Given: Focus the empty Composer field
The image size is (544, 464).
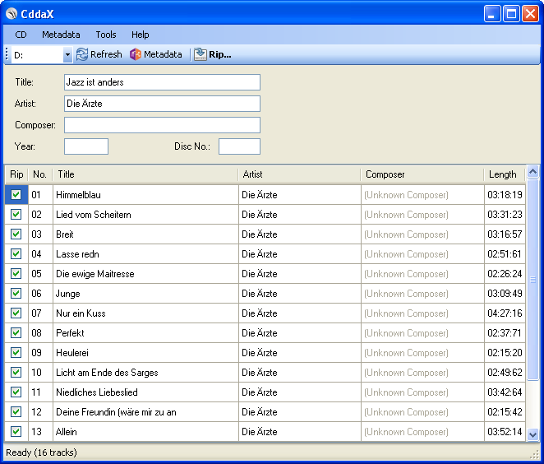Looking at the screenshot, I should (162, 125).
